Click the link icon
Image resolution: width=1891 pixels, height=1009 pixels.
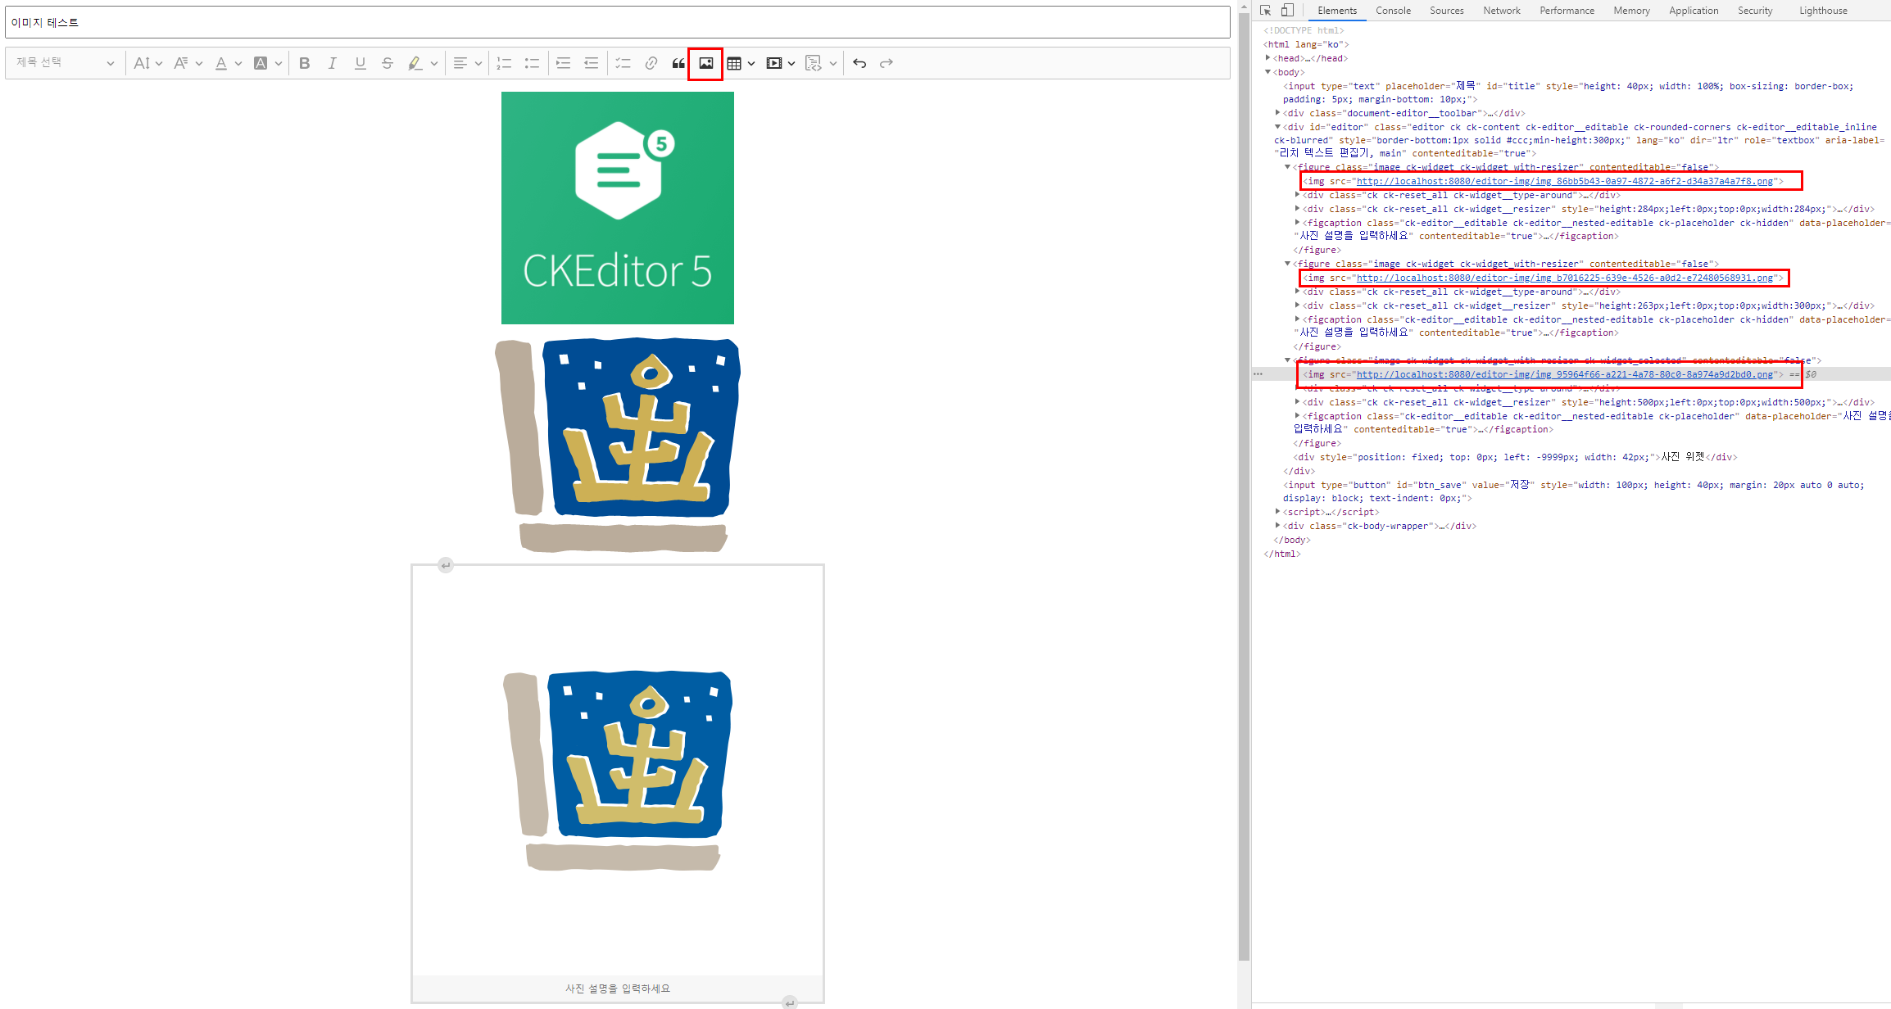pos(651,63)
